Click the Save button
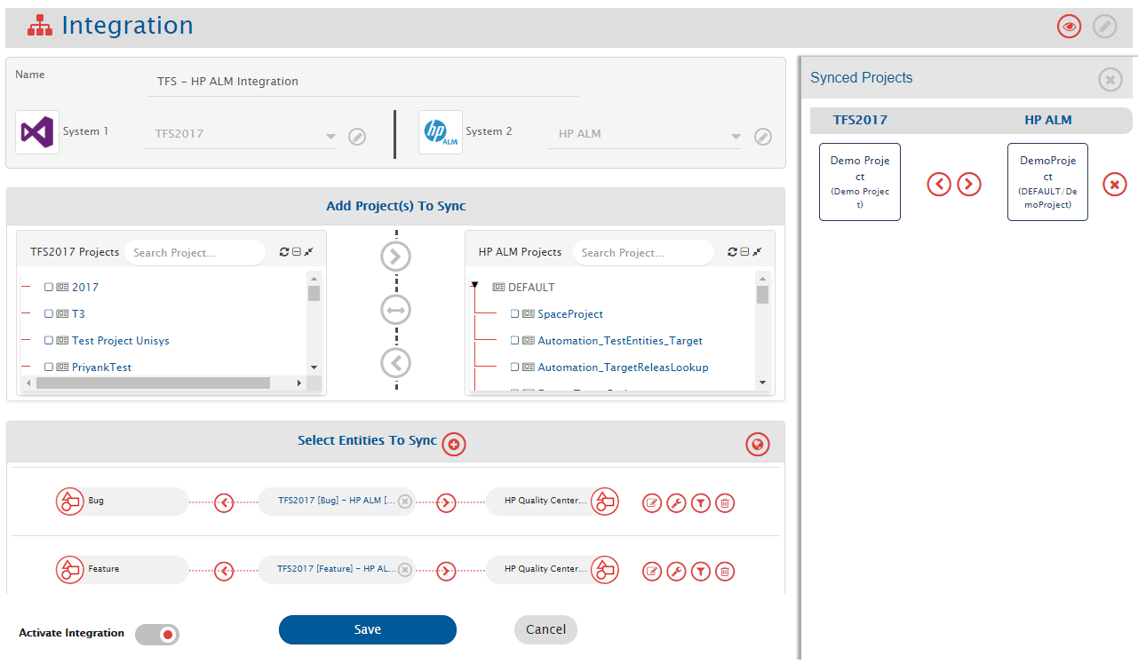Viewport: 1138px width, 664px height. pyautogui.click(x=367, y=629)
